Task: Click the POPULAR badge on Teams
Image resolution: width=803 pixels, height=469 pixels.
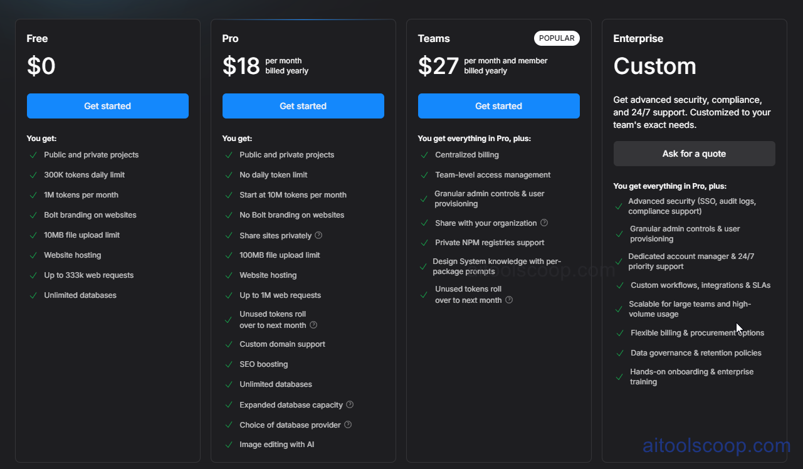Action: [x=557, y=38]
